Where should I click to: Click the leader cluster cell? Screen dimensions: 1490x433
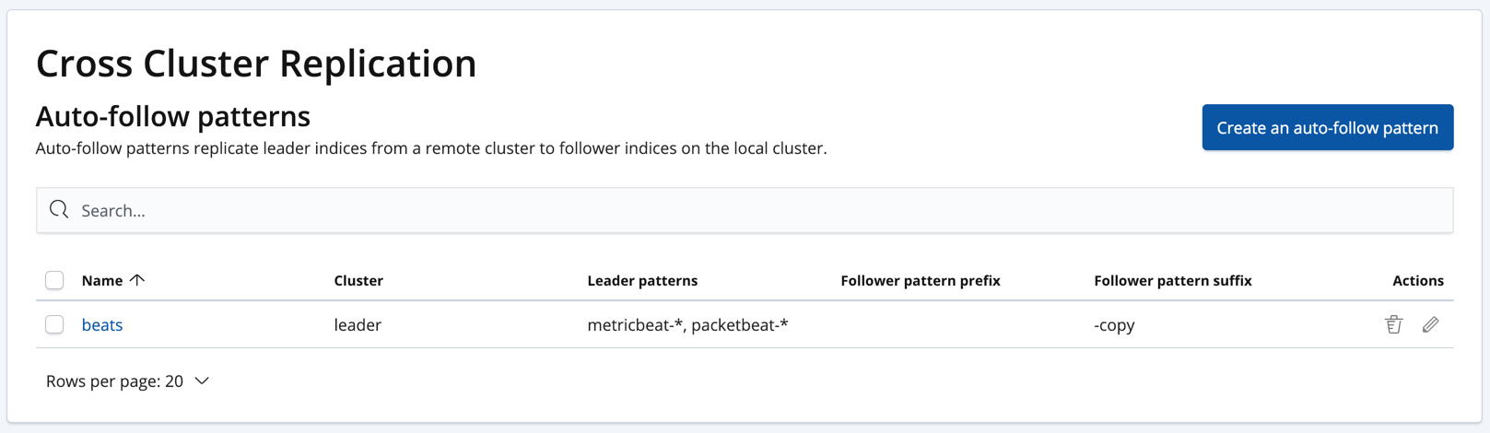coord(358,324)
